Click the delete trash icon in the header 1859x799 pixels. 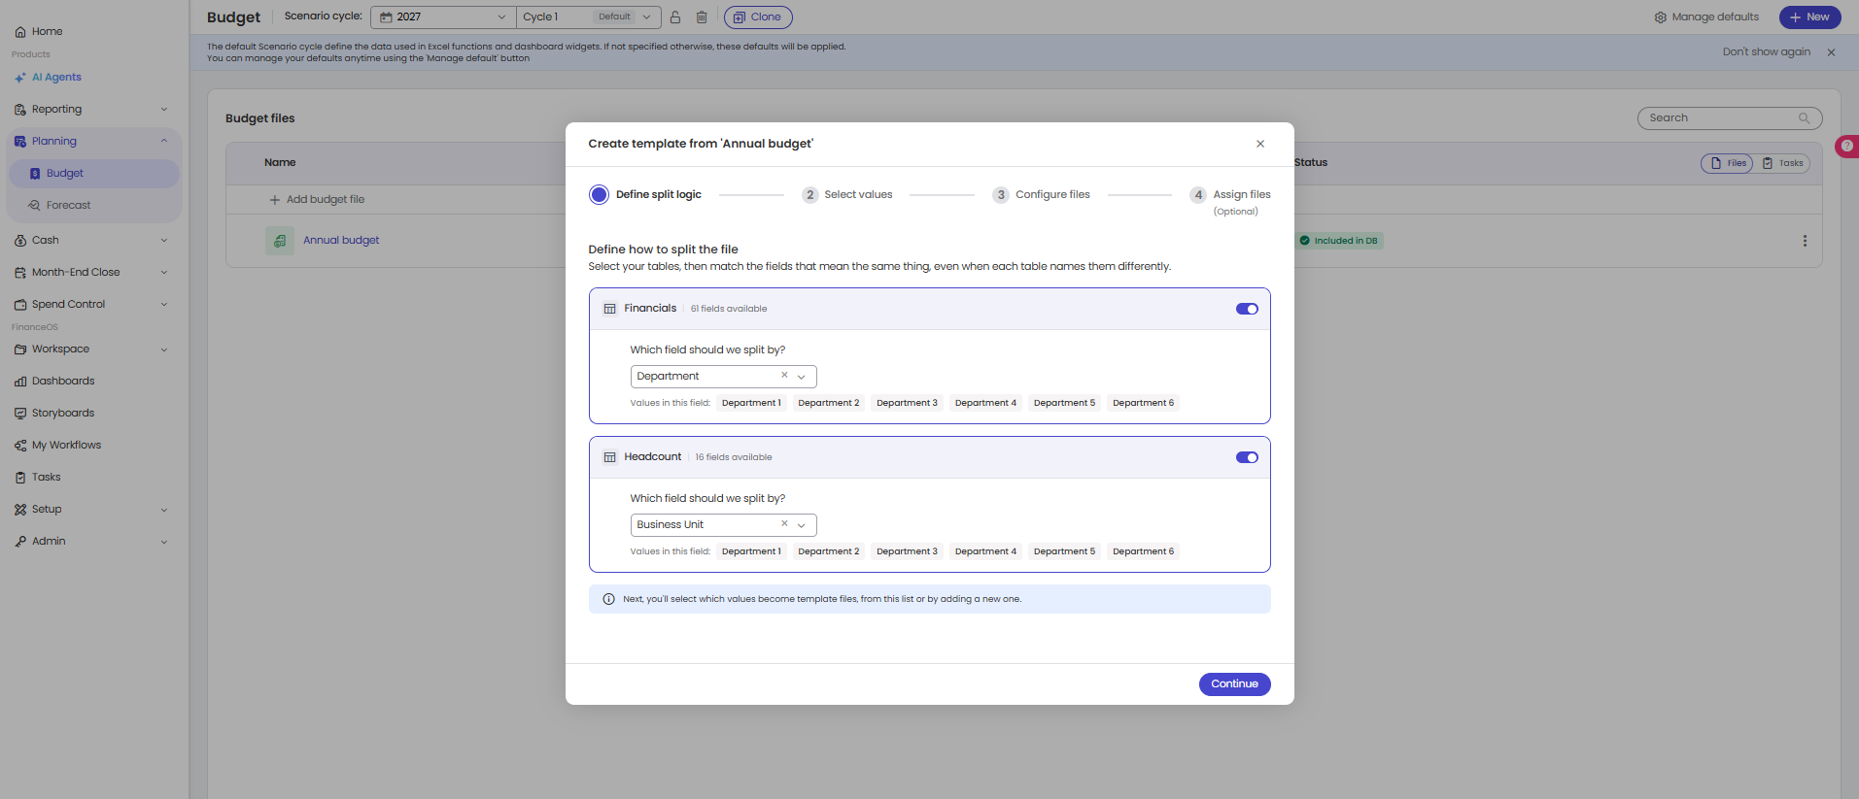(x=702, y=17)
